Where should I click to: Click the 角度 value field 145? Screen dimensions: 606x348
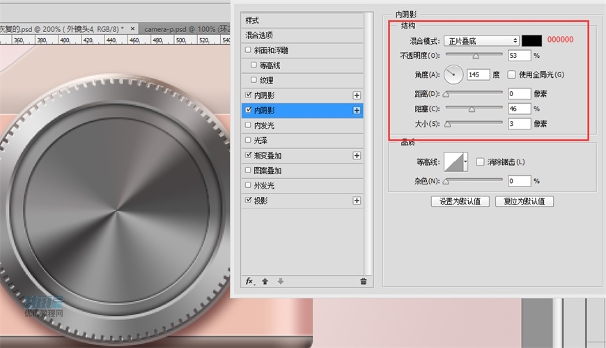click(x=479, y=74)
